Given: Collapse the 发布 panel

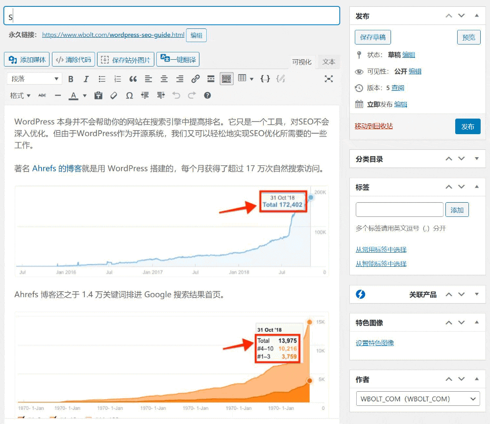Looking at the screenshot, I should point(477,16).
